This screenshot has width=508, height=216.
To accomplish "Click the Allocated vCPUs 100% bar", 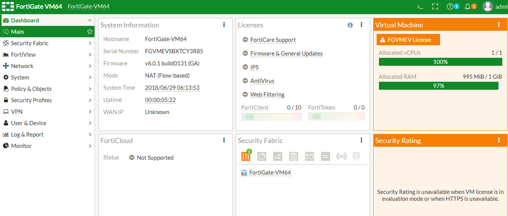I will point(440,62).
